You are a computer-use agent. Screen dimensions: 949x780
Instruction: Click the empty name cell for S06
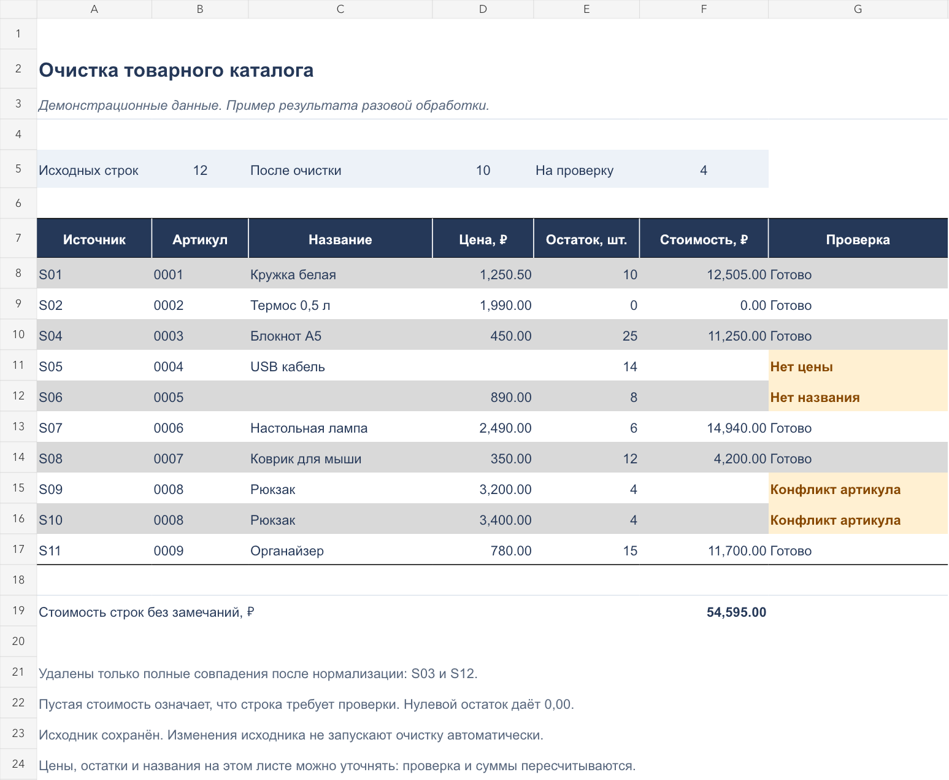(340, 397)
